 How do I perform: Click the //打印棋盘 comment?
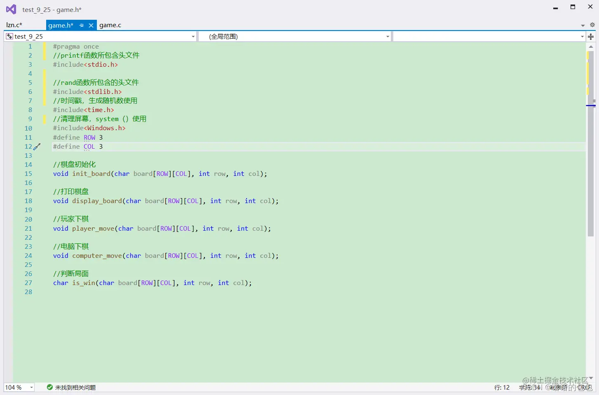coord(71,192)
